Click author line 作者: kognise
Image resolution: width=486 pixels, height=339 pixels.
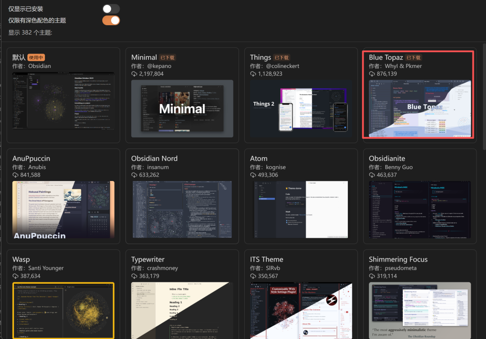pos(268,167)
